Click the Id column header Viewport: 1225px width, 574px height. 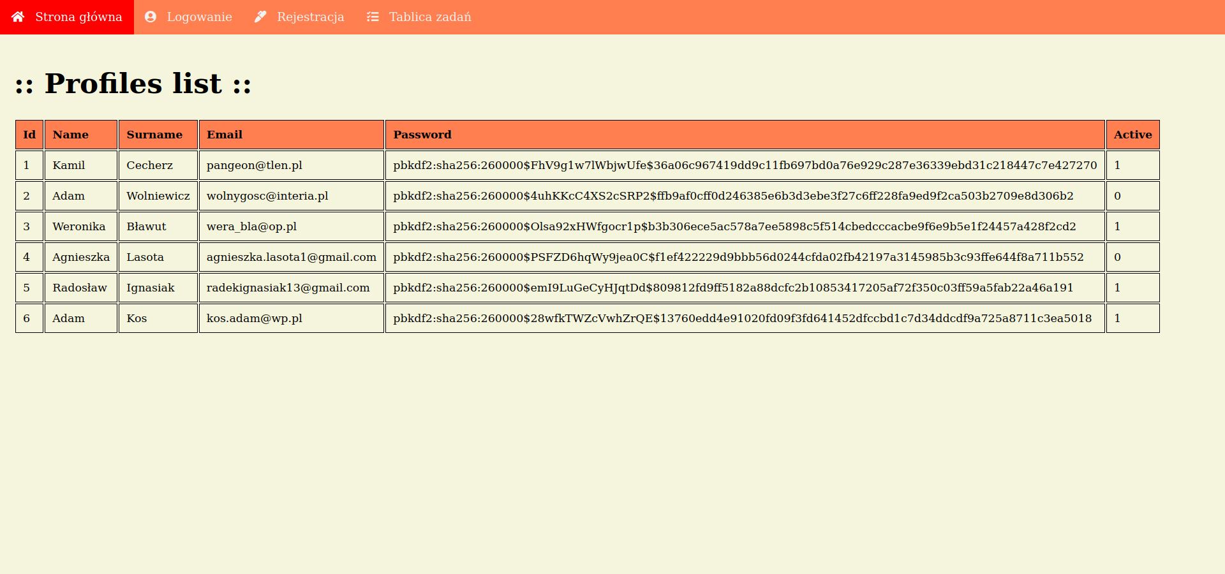pos(29,135)
